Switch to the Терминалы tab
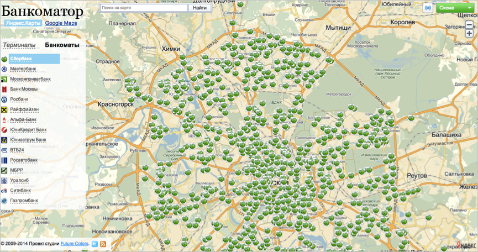Image resolution: width=478 pixels, height=252 pixels. [x=19, y=45]
